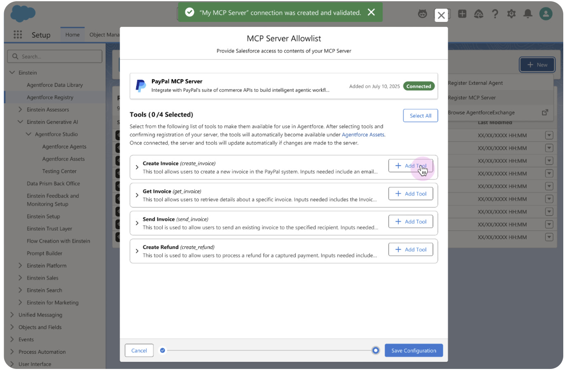Open the Trailhead guidance icon
Viewport: 574px width, 371px height.
(479, 14)
